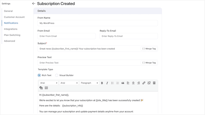The image size is (205, 115).
Task: Apply blockquote formatting
Action: point(123,83)
